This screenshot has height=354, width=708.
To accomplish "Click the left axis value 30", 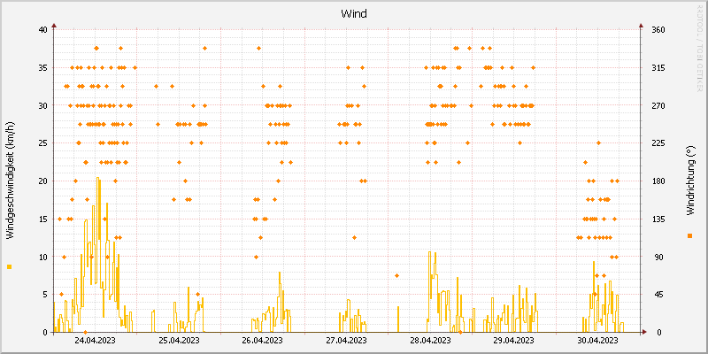I will click(42, 105).
